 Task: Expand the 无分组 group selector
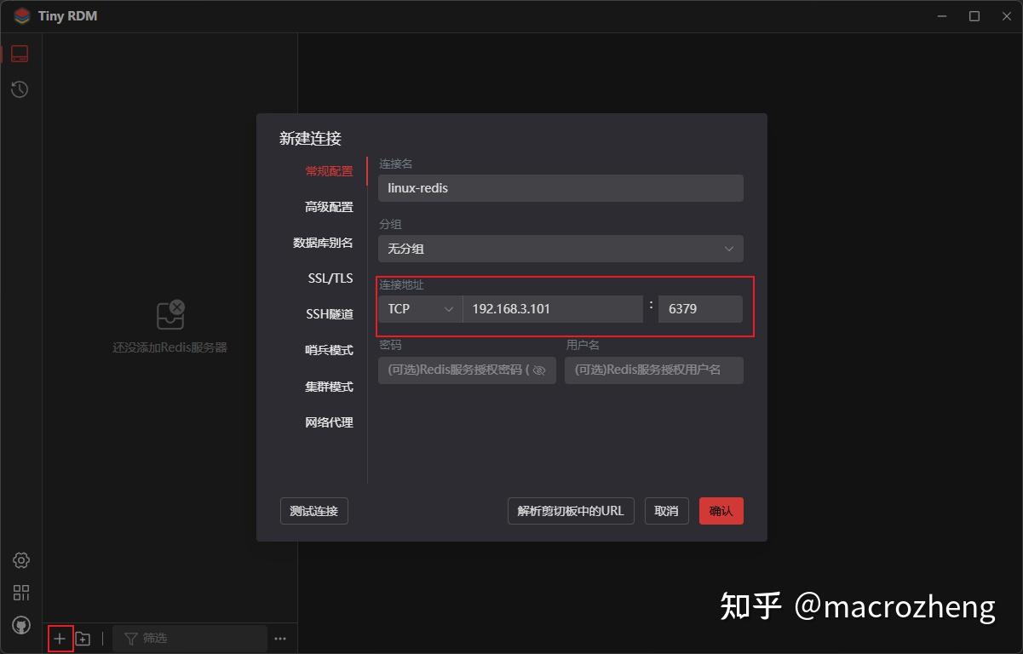(560, 248)
